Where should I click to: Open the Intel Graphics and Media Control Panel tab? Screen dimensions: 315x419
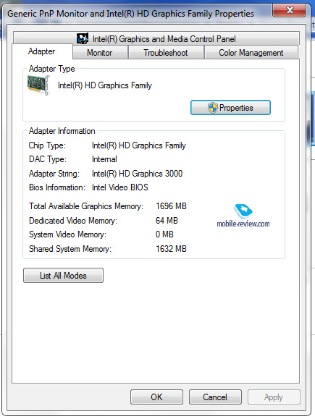coord(156,38)
